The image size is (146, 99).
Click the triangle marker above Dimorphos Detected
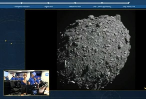[x=22, y=3]
